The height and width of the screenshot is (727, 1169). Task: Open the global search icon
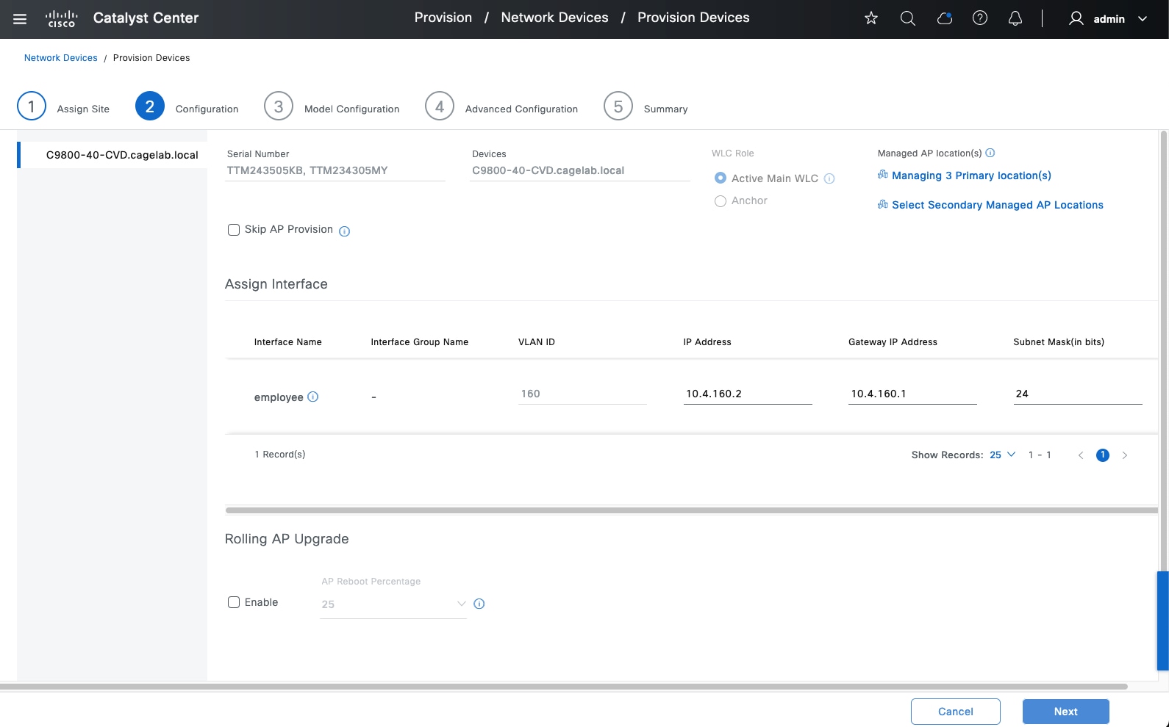(x=908, y=18)
